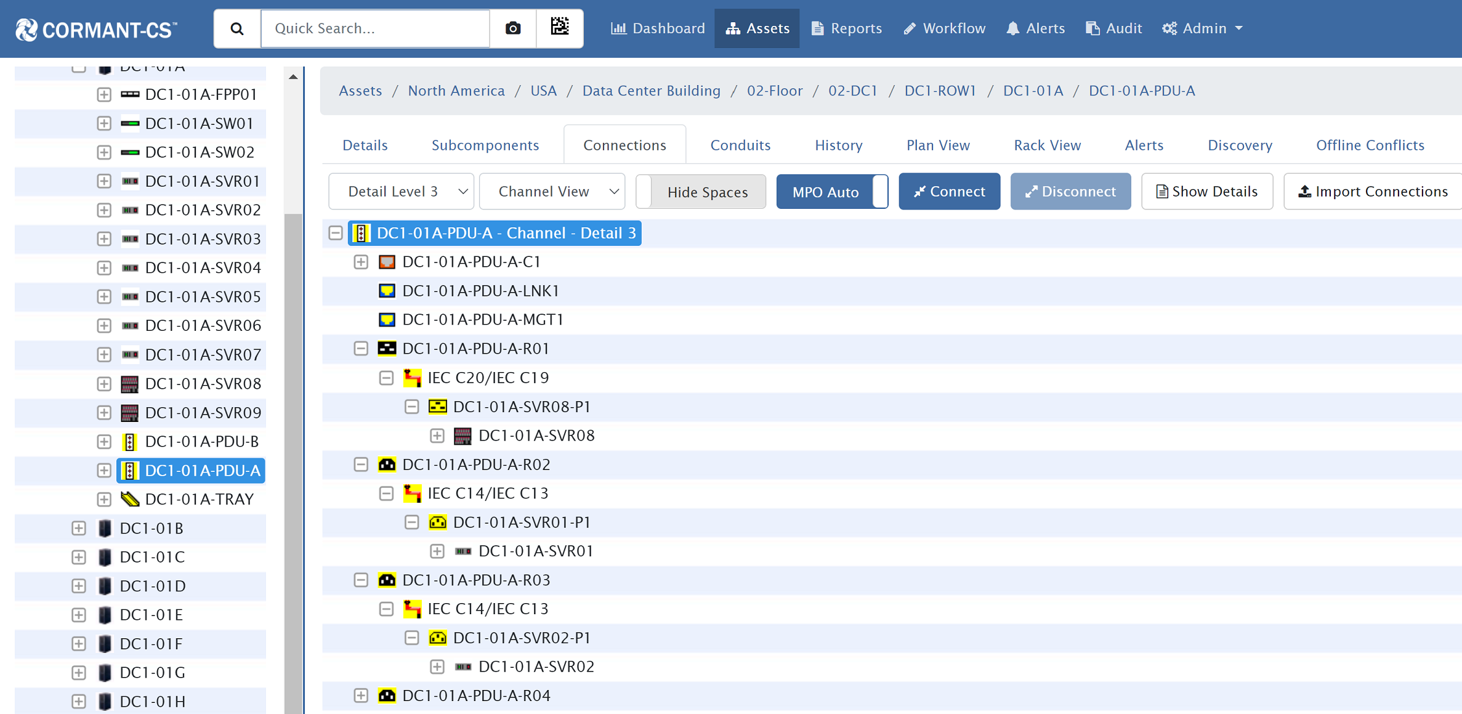The width and height of the screenshot is (1462, 714).
Task: Click the magnifier search icon
Action: (x=237, y=28)
